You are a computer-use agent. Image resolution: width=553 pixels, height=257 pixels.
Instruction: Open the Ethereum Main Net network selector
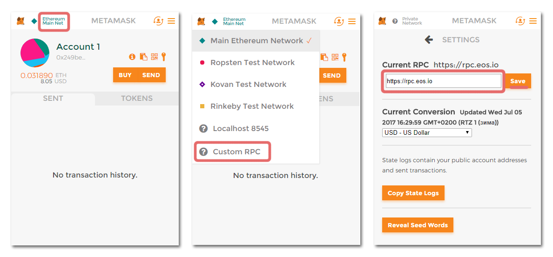pos(54,21)
